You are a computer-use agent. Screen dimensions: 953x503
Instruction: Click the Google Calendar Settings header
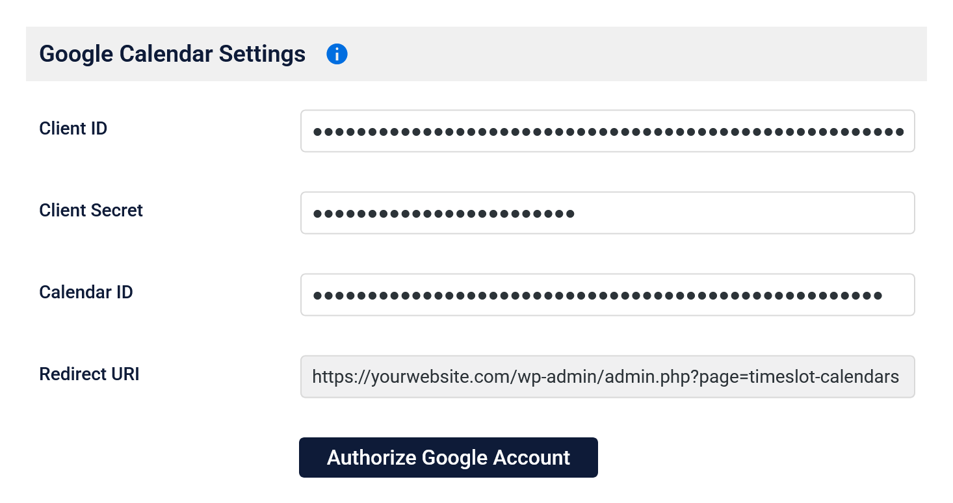[x=172, y=54]
